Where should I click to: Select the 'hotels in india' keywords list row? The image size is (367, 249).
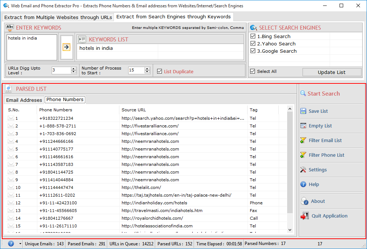pos(160,48)
